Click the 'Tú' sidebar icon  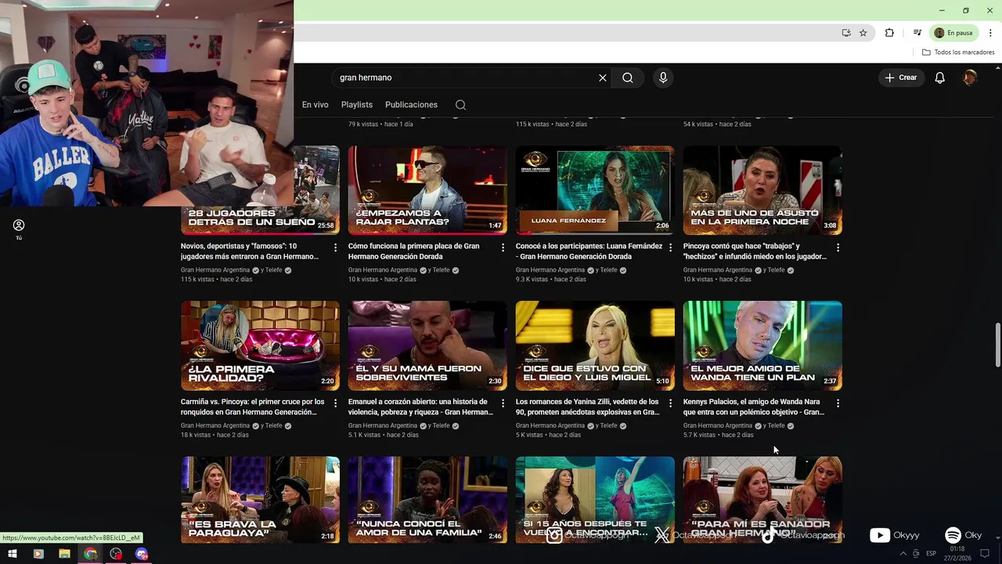[19, 229]
